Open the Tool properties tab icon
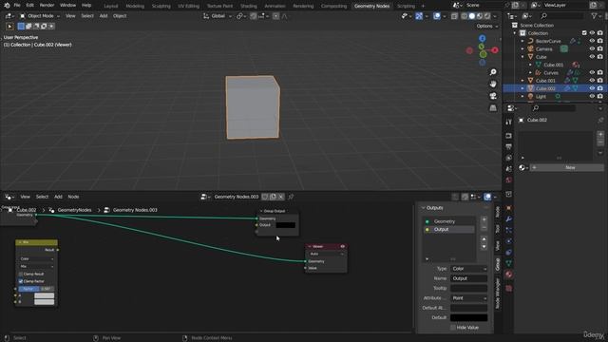This screenshot has height=342, width=608. pyautogui.click(x=509, y=122)
